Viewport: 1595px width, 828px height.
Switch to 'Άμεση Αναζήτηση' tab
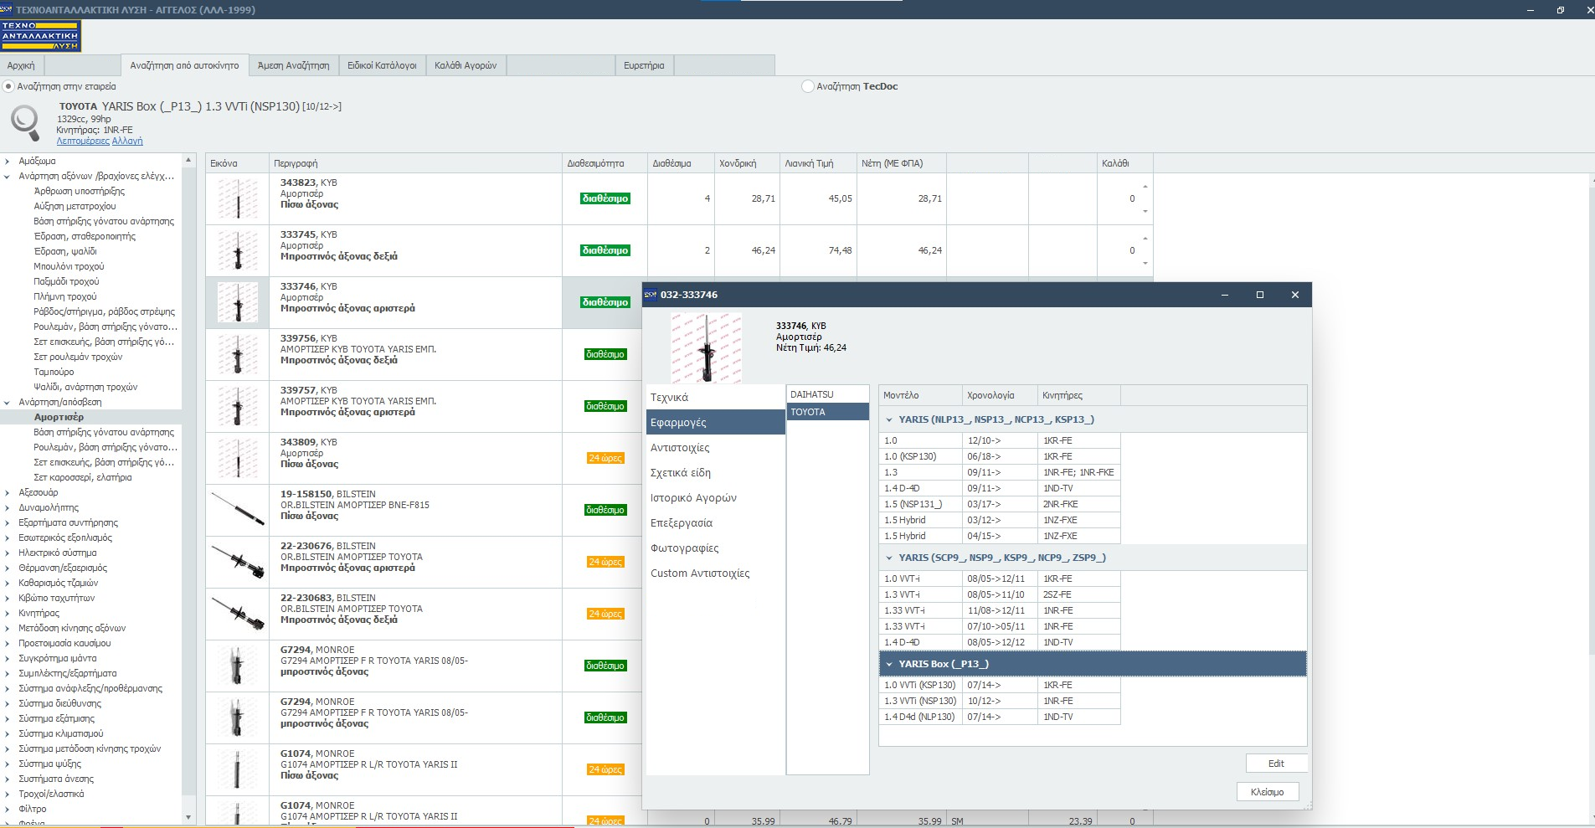[x=293, y=65]
